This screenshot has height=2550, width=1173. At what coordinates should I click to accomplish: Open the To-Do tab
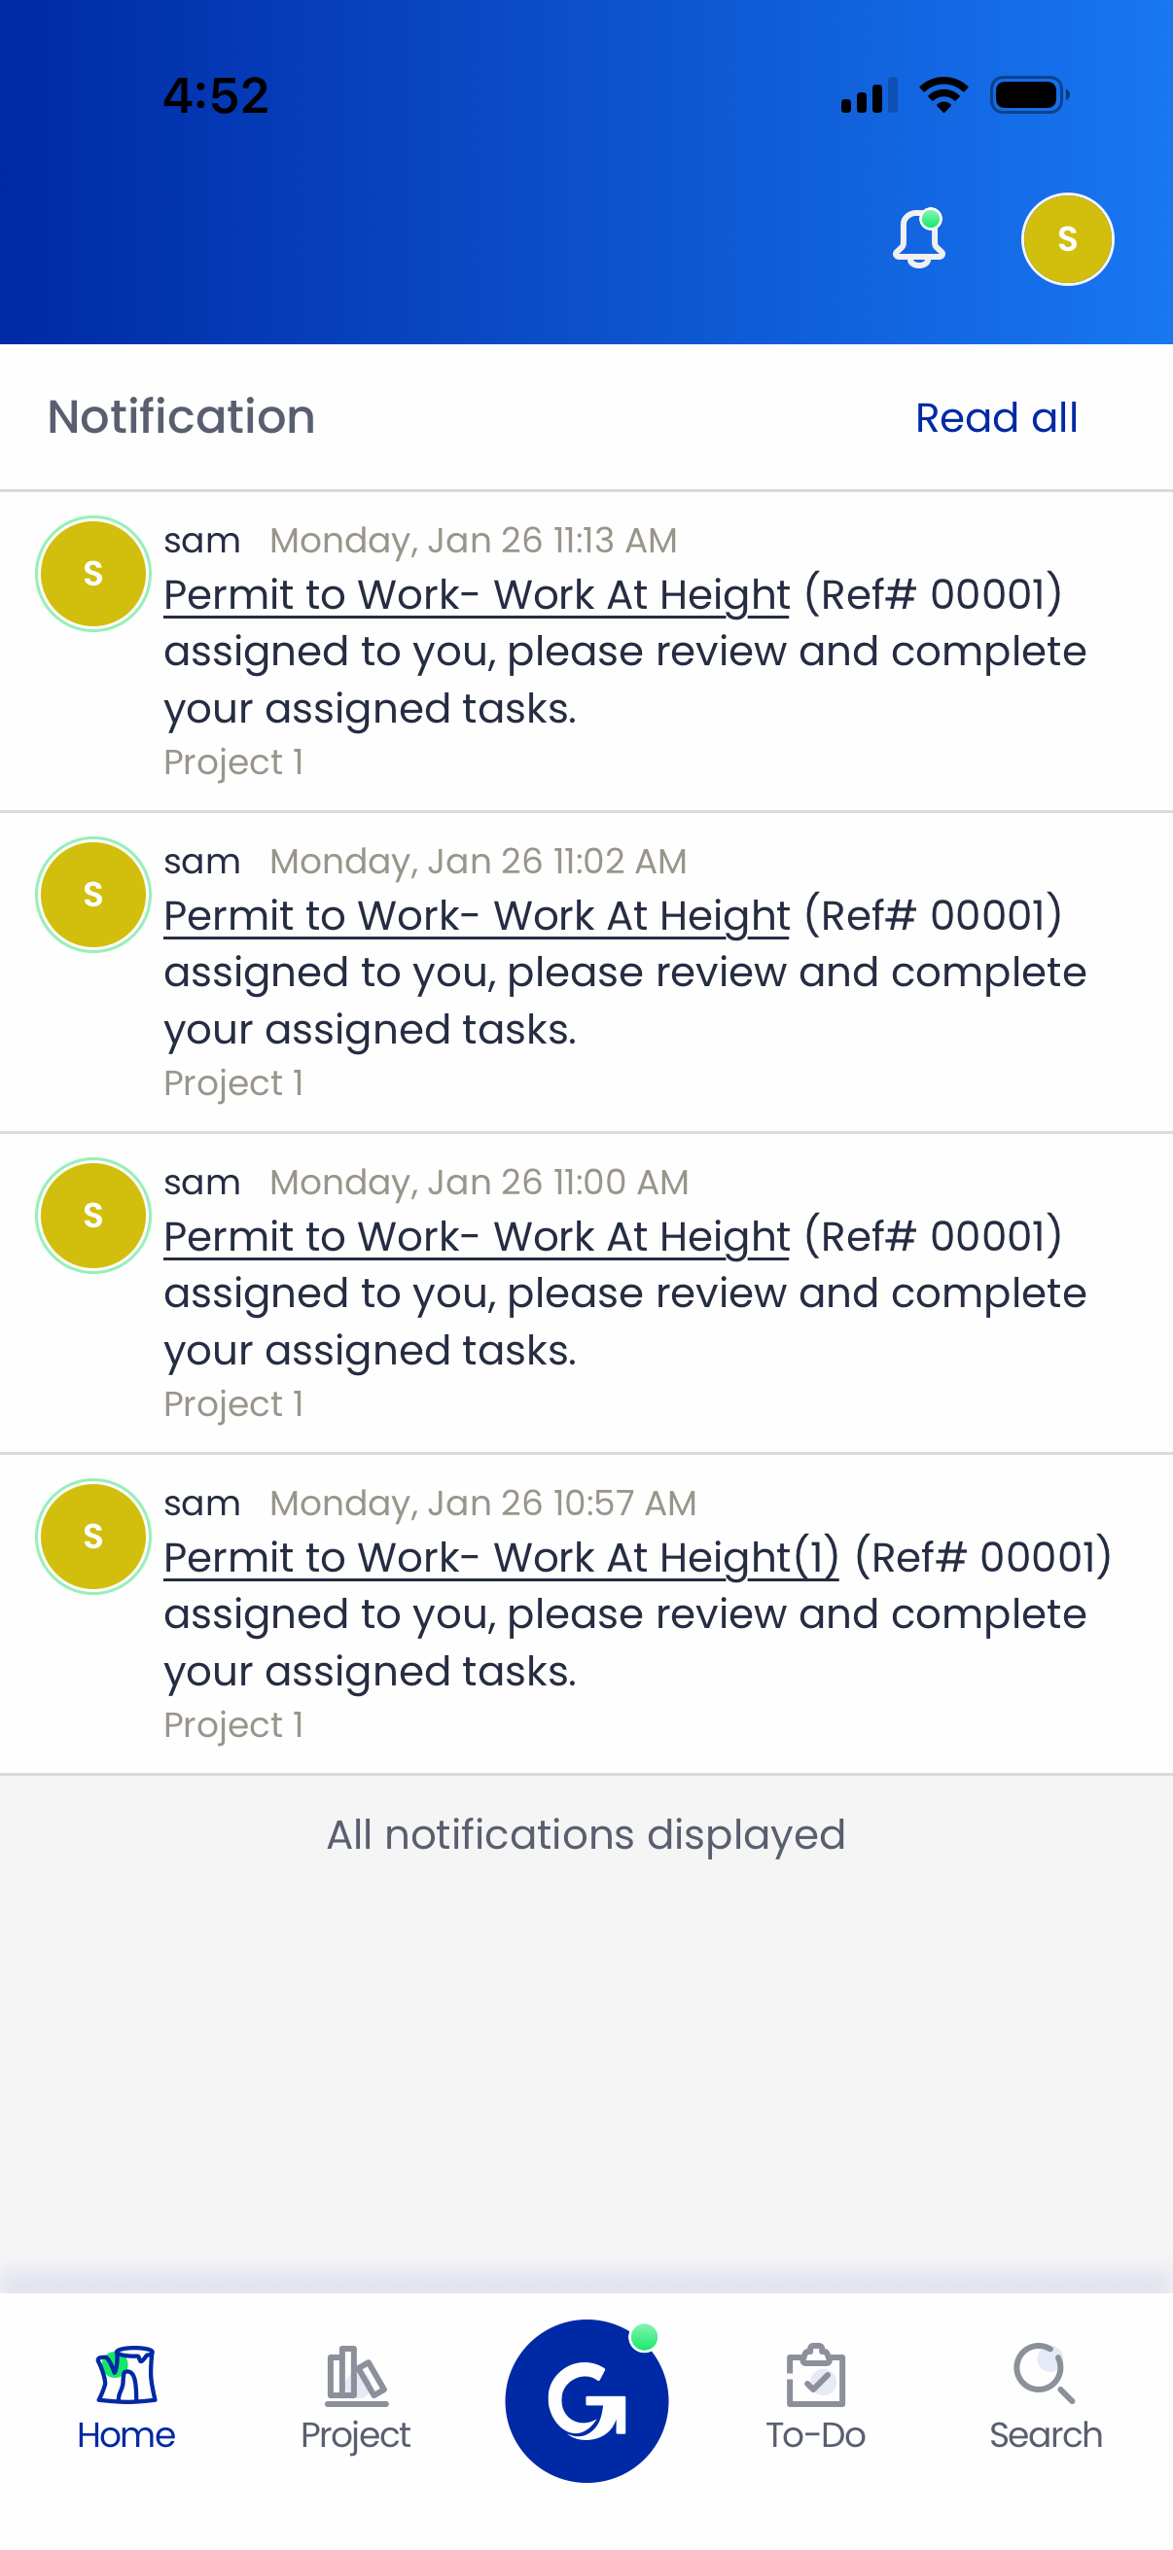816,2397
